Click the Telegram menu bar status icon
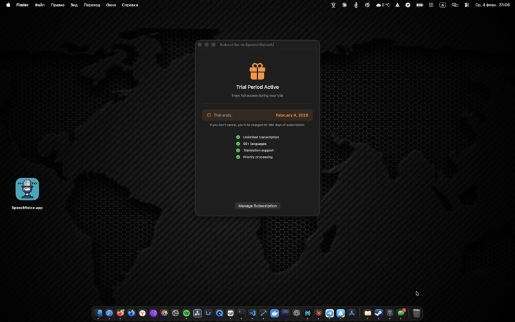The height and width of the screenshot is (322, 515). click(407, 5)
